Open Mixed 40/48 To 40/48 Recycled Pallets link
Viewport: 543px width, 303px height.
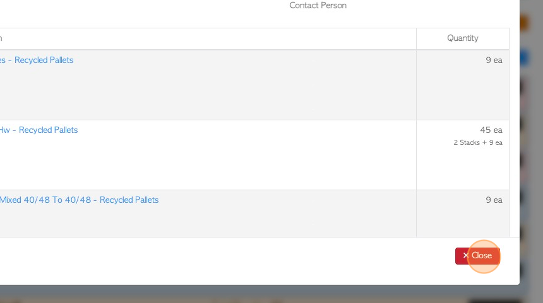click(79, 200)
